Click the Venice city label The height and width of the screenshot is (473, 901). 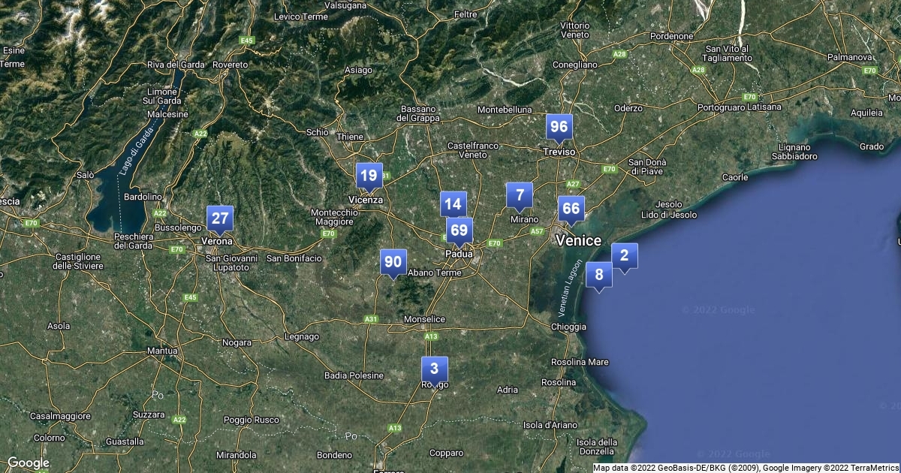tap(578, 240)
